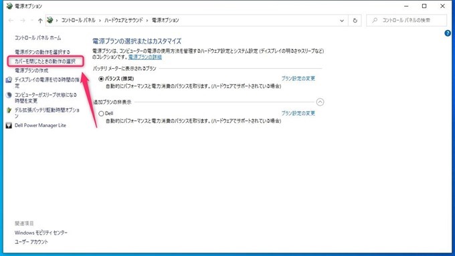Open デル拡張バッテリ駆動時間オプション link

point(47,113)
